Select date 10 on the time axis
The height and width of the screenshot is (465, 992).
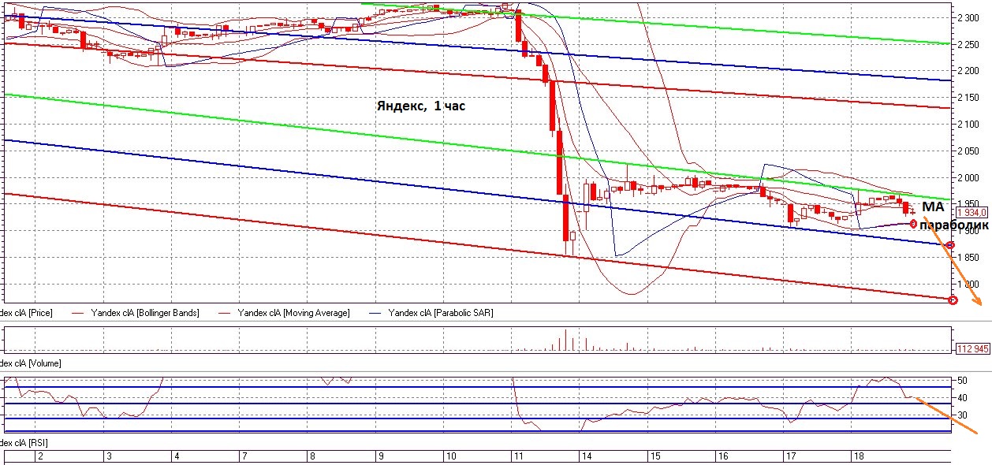[451, 456]
